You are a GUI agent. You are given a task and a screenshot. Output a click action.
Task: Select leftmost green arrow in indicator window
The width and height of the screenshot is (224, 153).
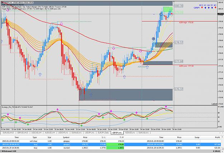pos(3,120)
